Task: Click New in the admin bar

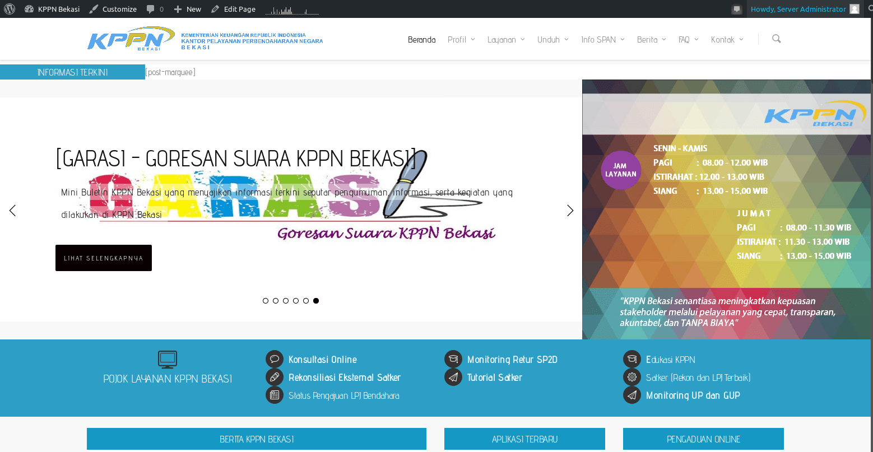Action: (x=187, y=9)
